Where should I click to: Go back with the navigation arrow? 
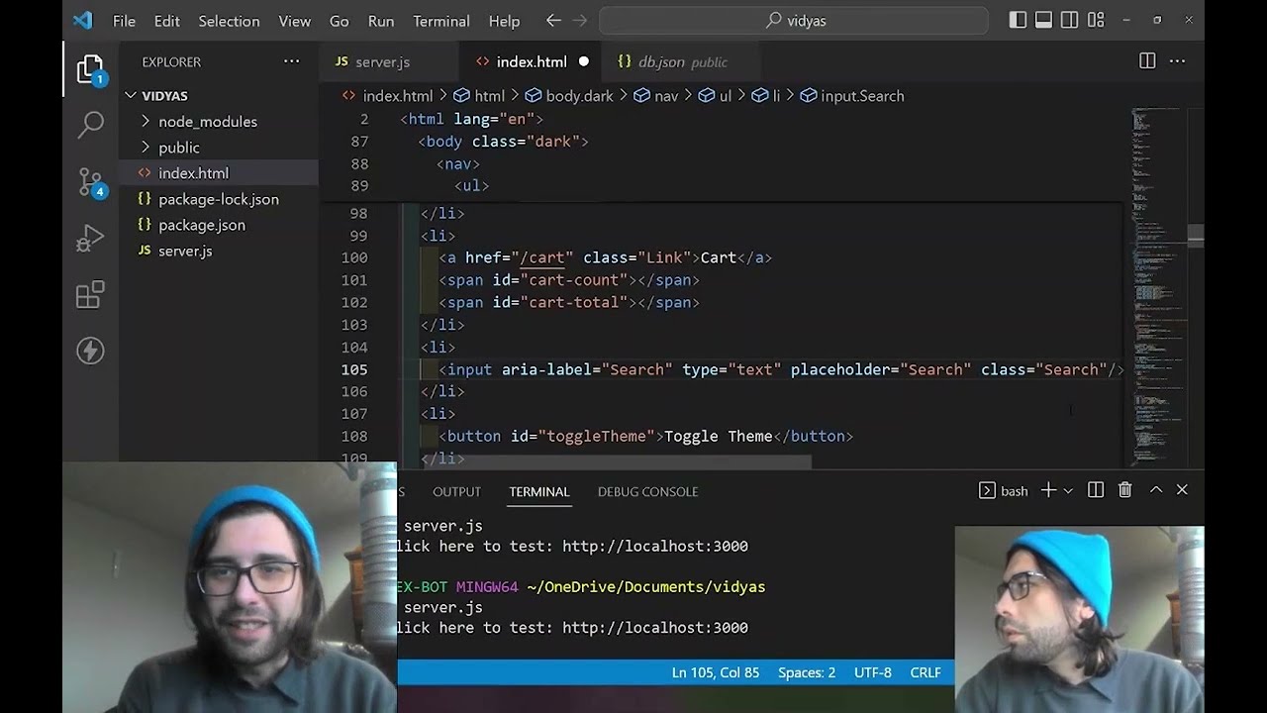pyautogui.click(x=553, y=21)
